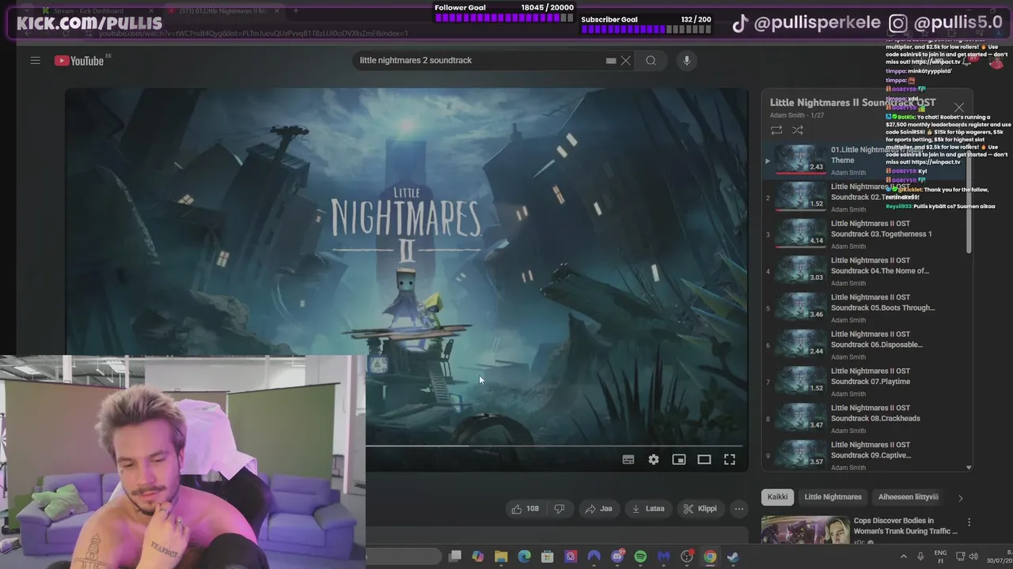
Task: Change the ENG FI input language
Action: [941, 556]
